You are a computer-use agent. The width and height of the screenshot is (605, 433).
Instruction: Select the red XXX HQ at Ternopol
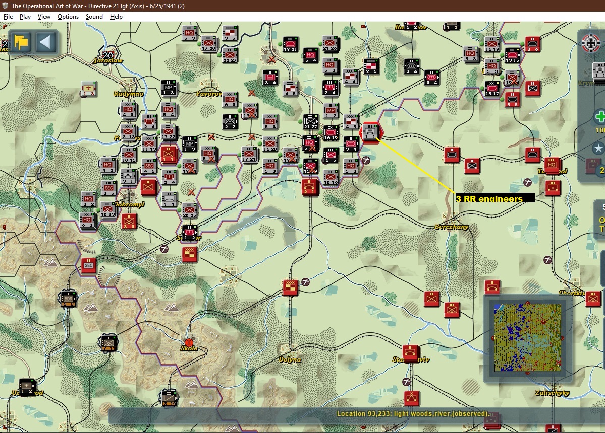[x=552, y=165]
